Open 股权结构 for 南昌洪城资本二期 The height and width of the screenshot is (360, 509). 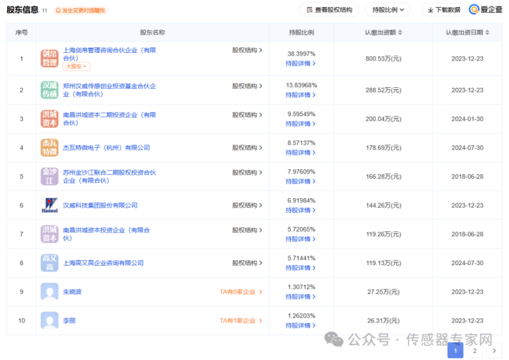[247, 115]
